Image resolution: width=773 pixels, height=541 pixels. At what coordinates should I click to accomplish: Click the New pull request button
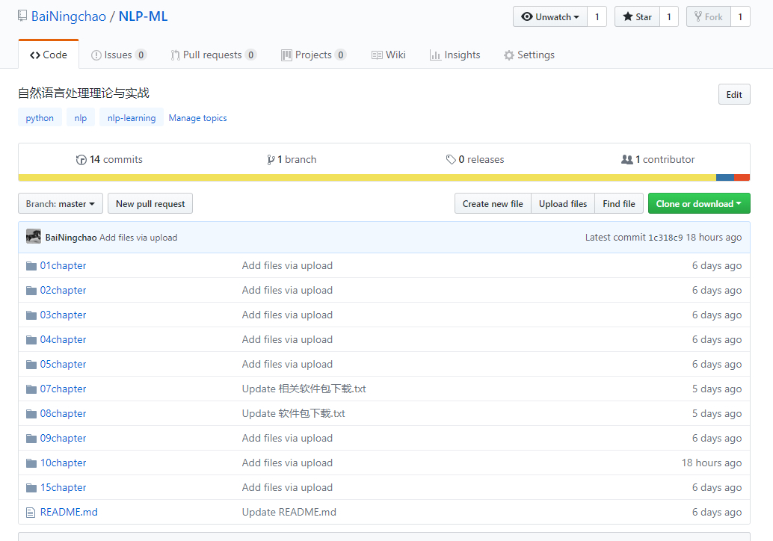point(150,203)
